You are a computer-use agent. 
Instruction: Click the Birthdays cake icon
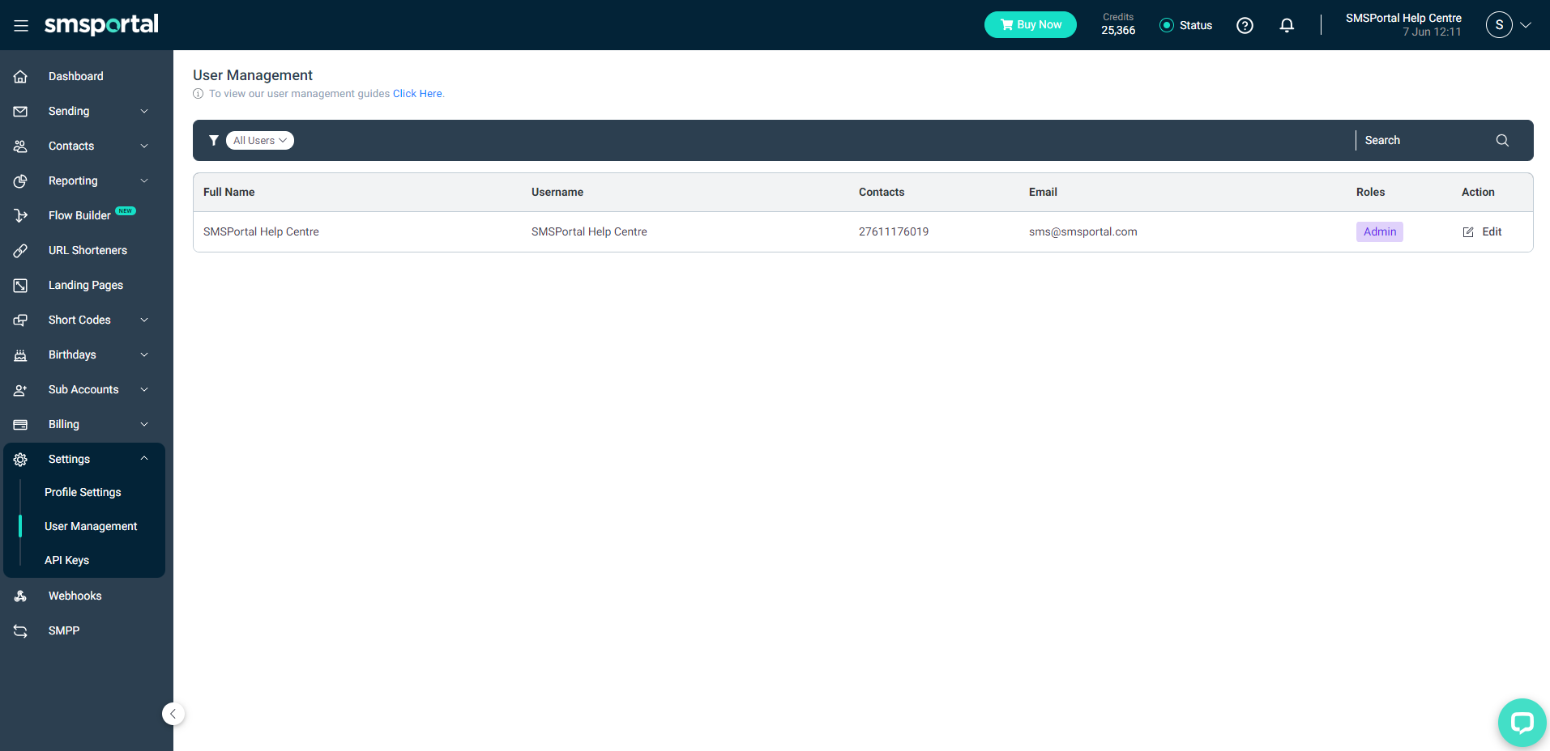pos(20,355)
